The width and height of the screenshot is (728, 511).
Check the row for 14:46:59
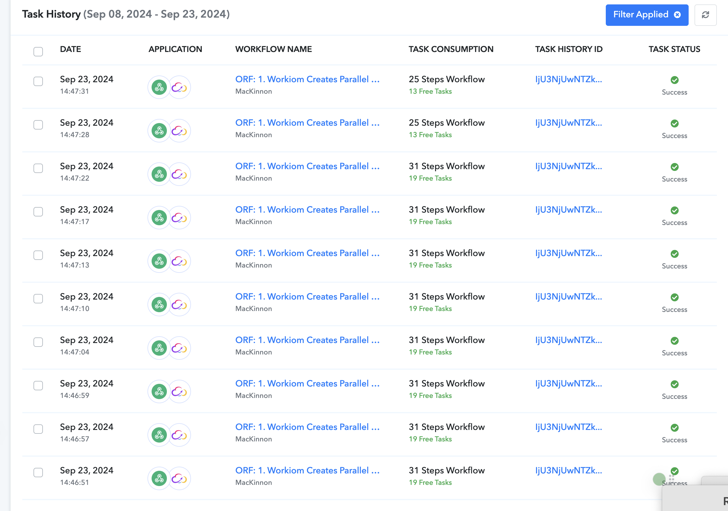[38, 385]
